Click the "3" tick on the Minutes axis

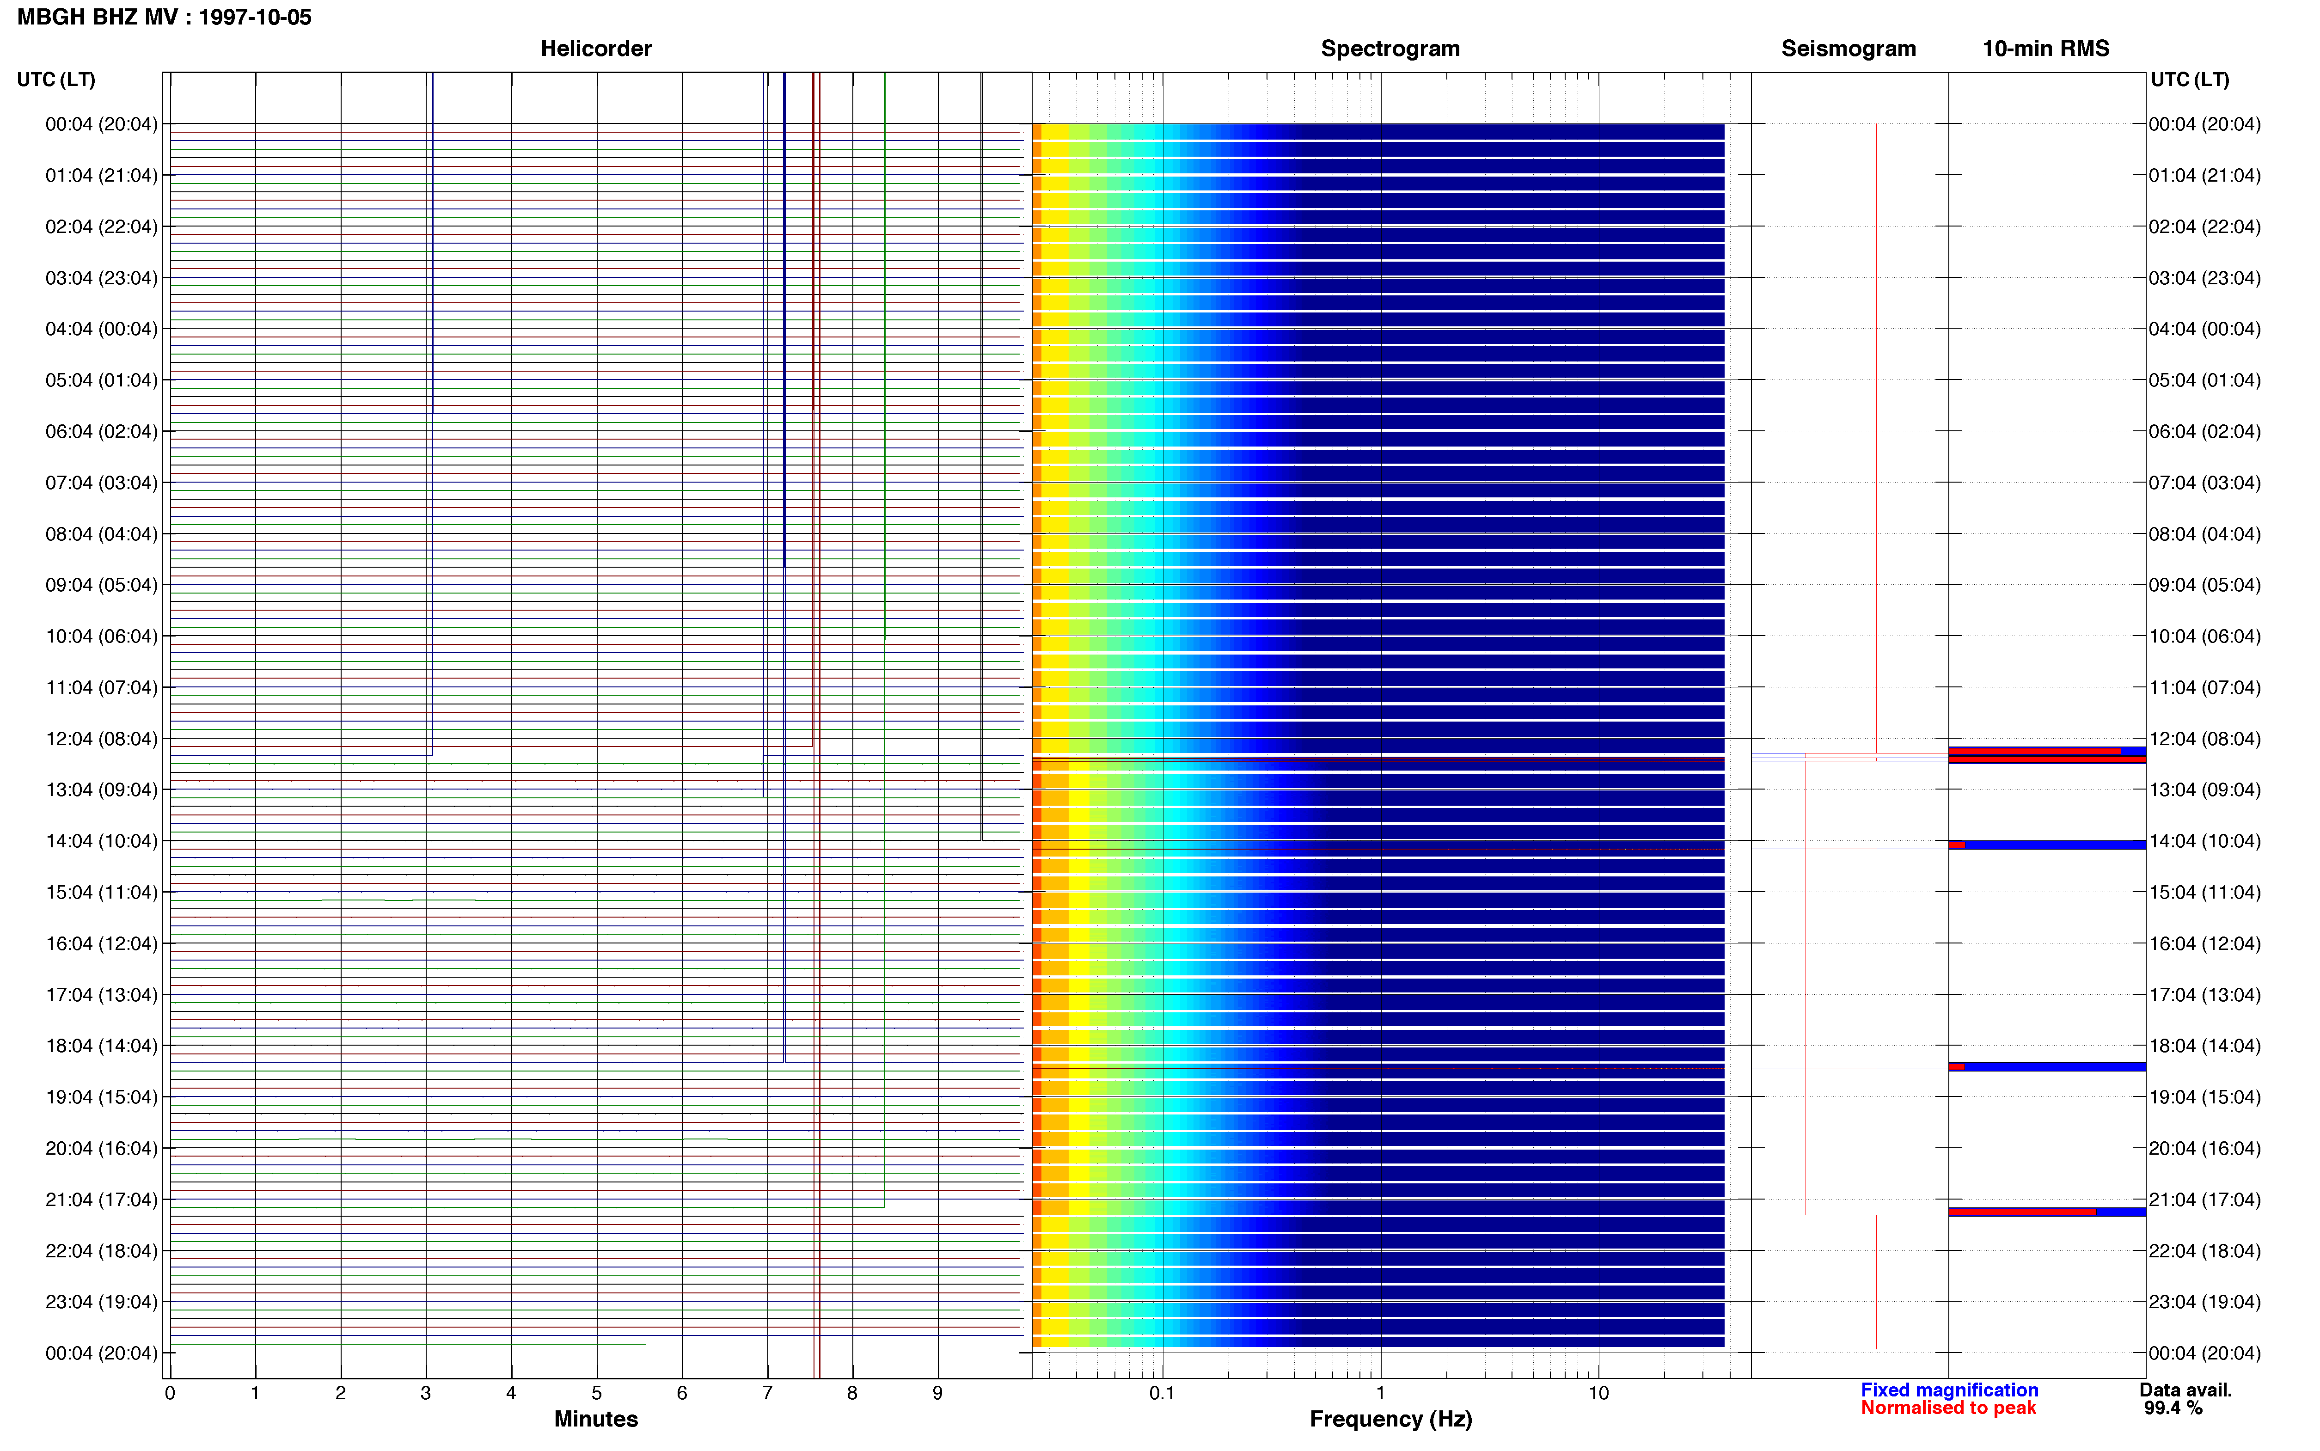[426, 1392]
